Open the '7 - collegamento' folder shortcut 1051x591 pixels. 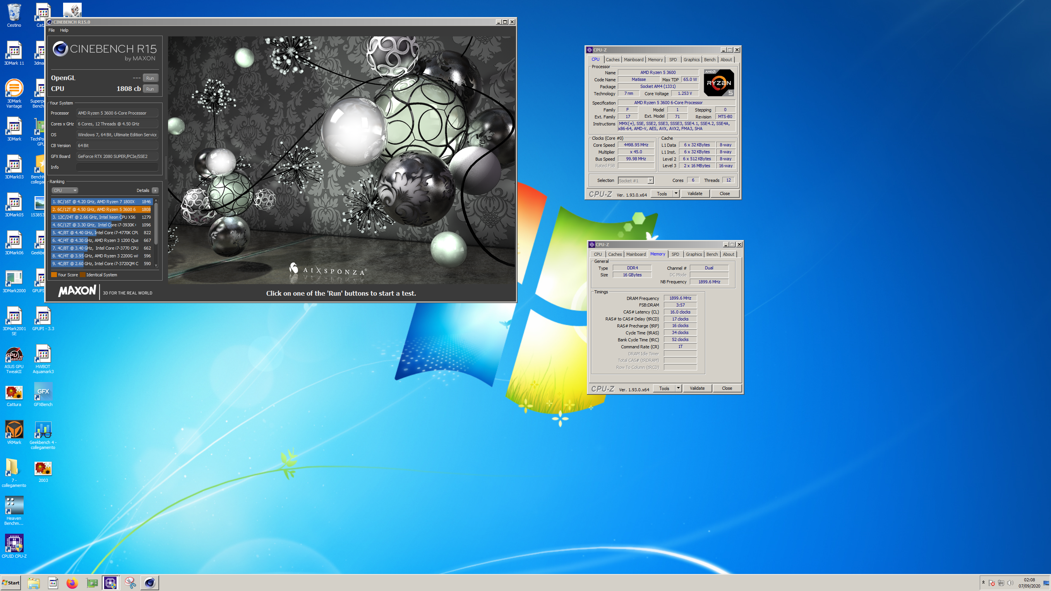14,473
